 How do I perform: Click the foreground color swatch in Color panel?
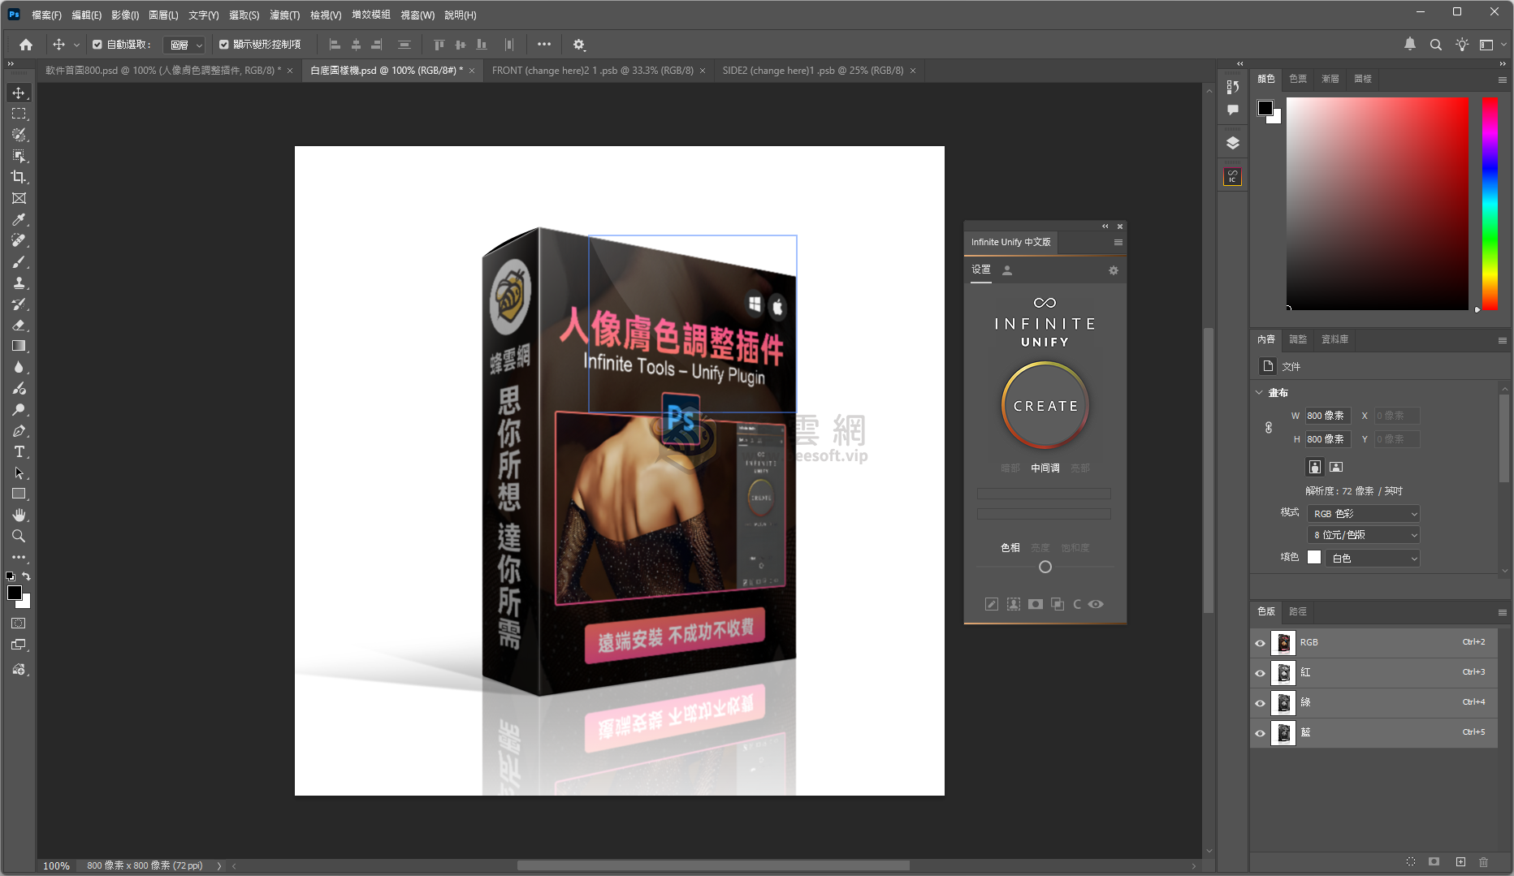pos(1265,108)
